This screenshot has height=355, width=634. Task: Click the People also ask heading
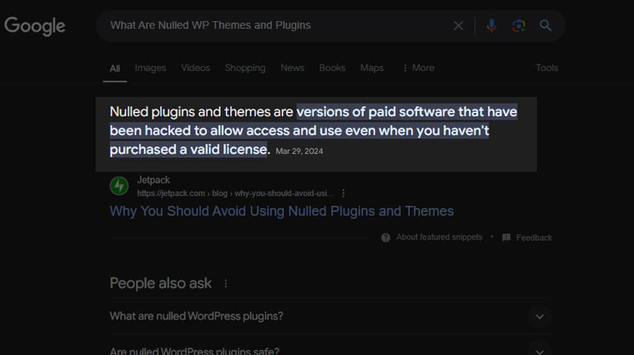(x=160, y=283)
